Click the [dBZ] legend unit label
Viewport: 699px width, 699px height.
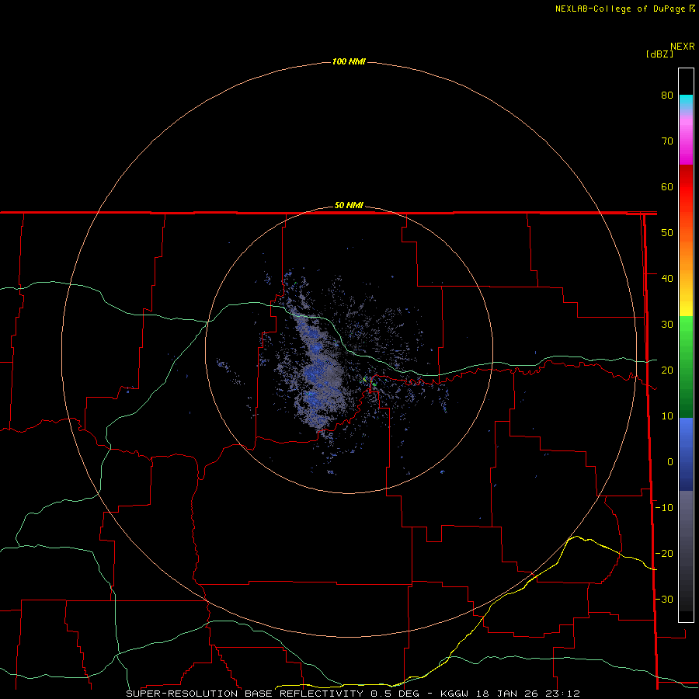659,54
